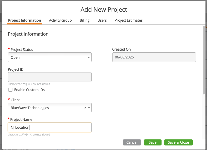
Task: Click the Project Name field label
Action: pyautogui.click(x=21, y=119)
